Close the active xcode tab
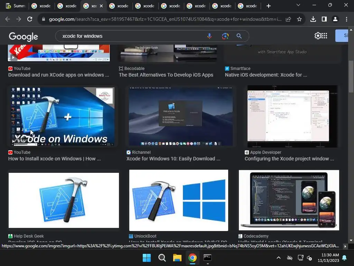This screenshot has height=266, width=354. pyautogui.click(x=101, y=6)
